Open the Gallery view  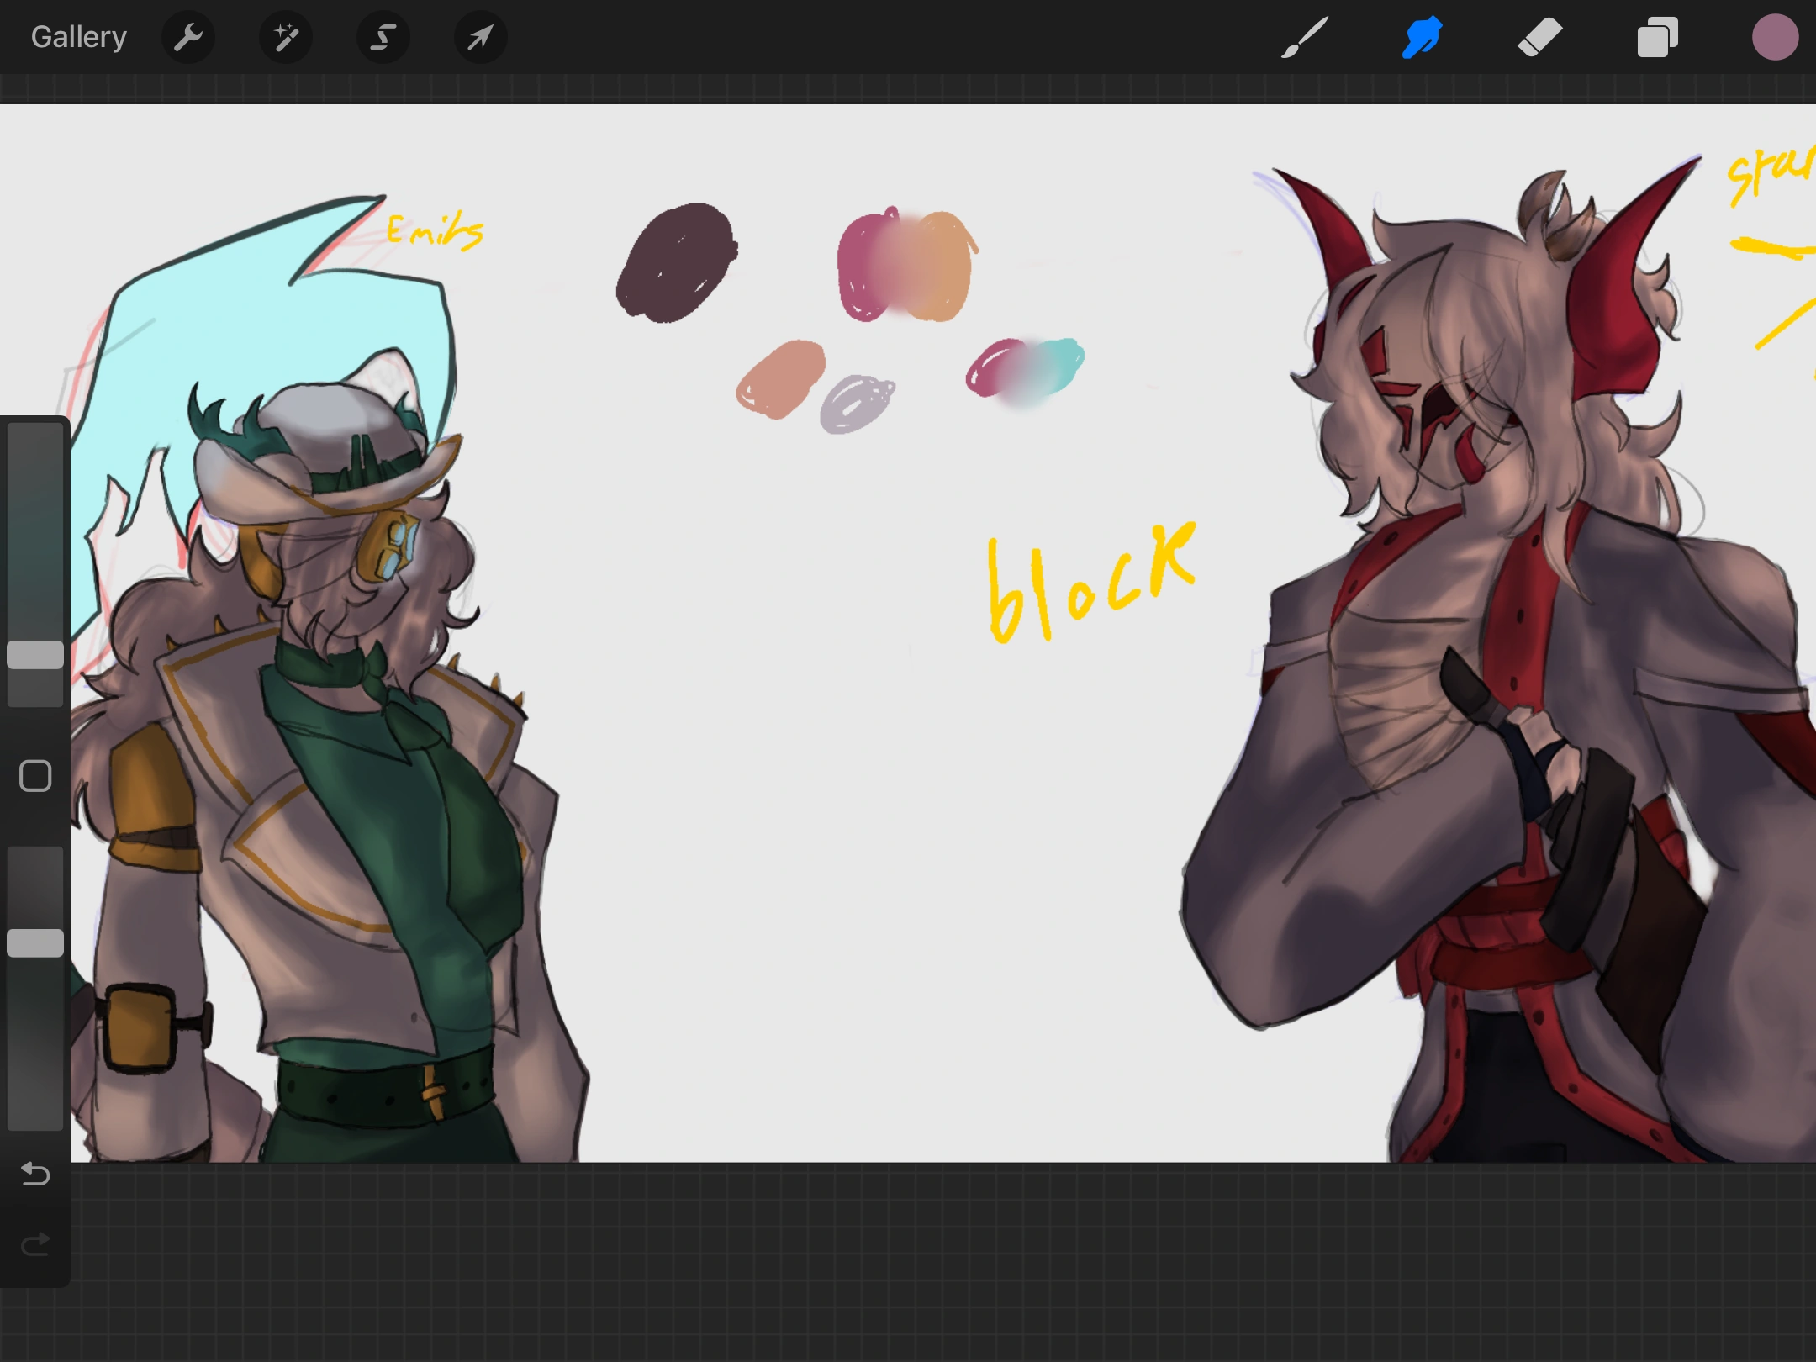click(x=79, y=37)
